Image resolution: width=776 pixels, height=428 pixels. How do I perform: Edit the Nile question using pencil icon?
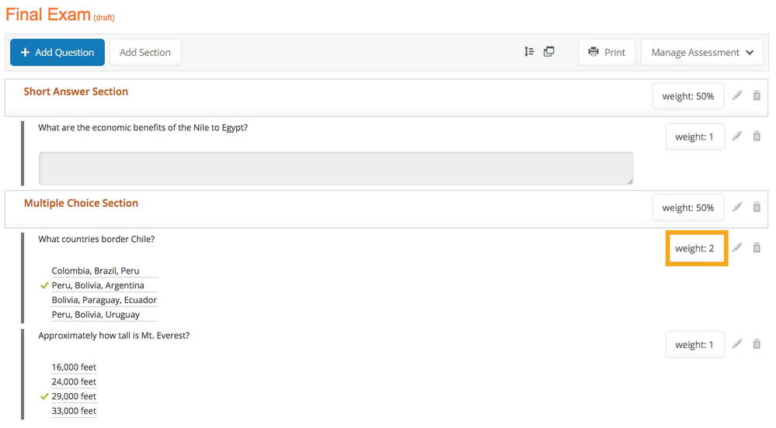pyautogui.click(x=737, y=136)
